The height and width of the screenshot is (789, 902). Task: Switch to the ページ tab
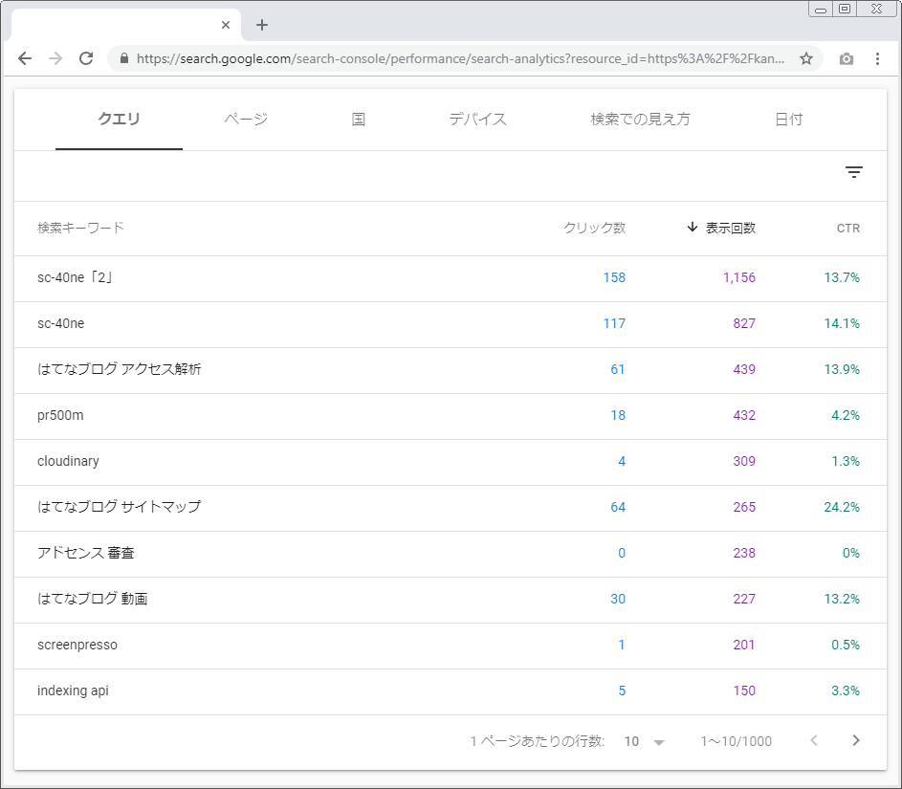(246, 119)
